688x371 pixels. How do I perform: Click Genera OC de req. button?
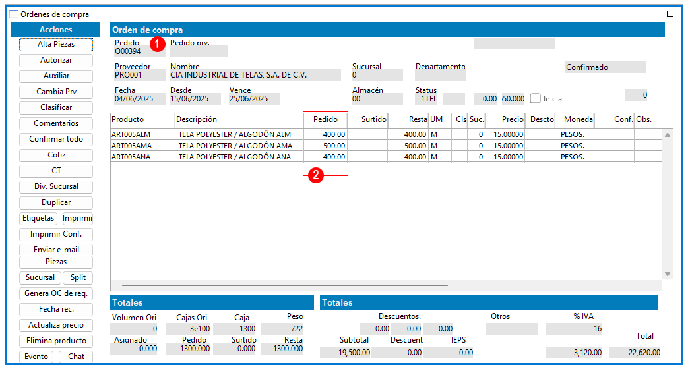click(55, 293)
